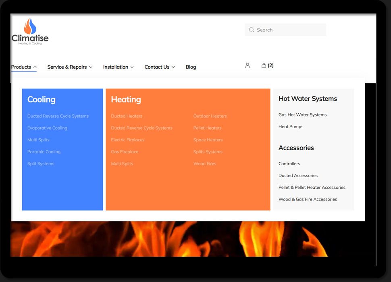Type in the Search field
391x282 pixels.
coord(289,30)
